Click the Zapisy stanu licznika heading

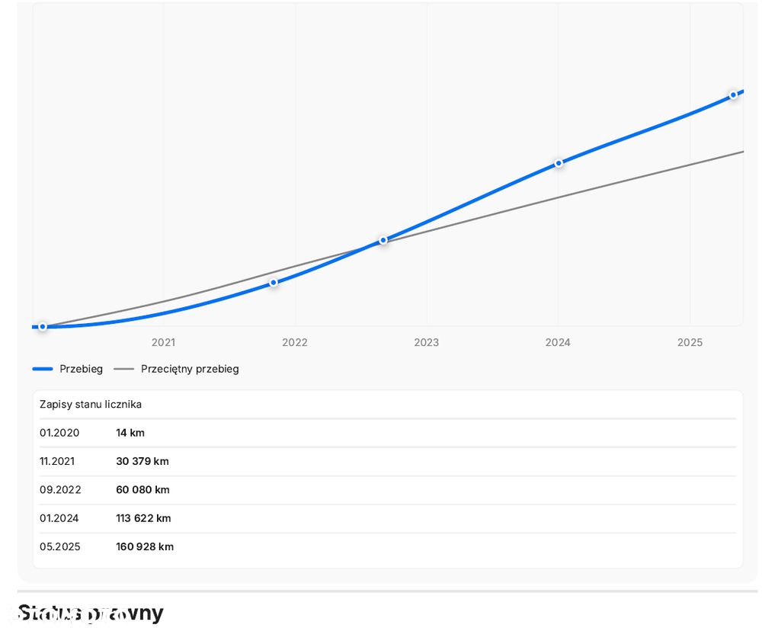point(91,405)
